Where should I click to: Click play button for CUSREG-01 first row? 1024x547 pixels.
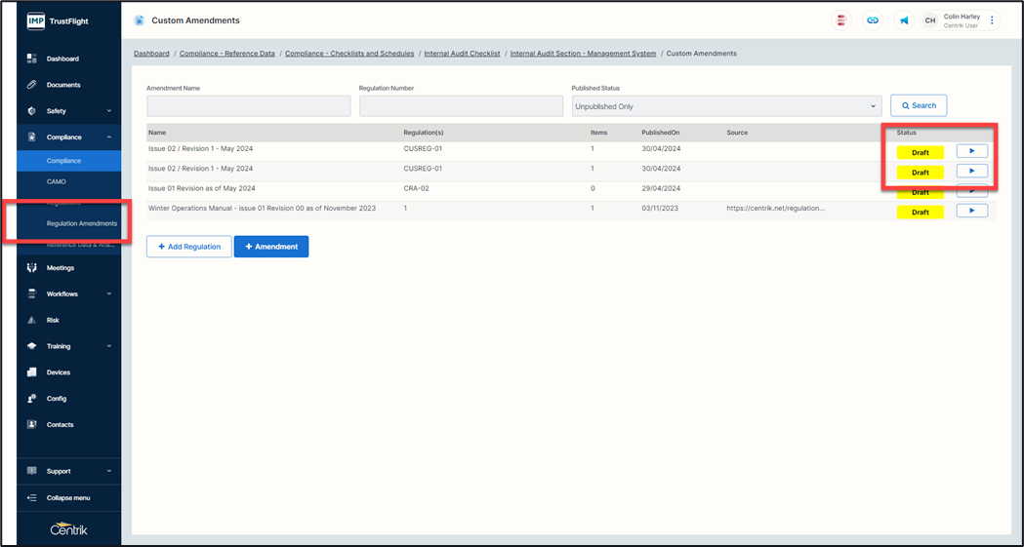(971, 151)
